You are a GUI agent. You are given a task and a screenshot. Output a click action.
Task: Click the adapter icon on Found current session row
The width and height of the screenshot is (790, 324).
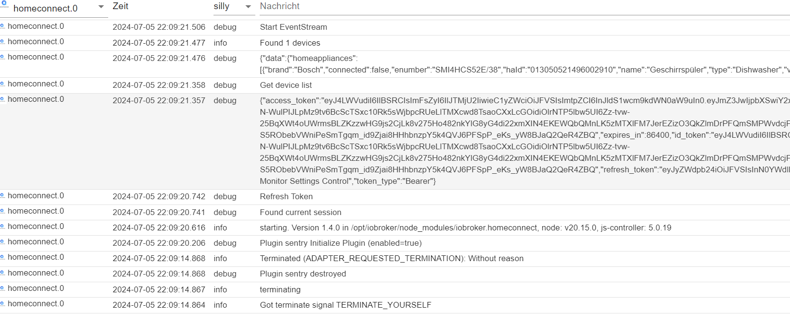2,211
